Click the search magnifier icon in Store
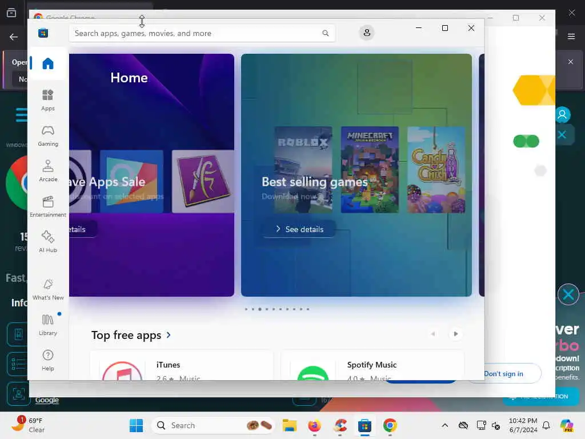This screenshot has width=585, height=439. [325, 33]
